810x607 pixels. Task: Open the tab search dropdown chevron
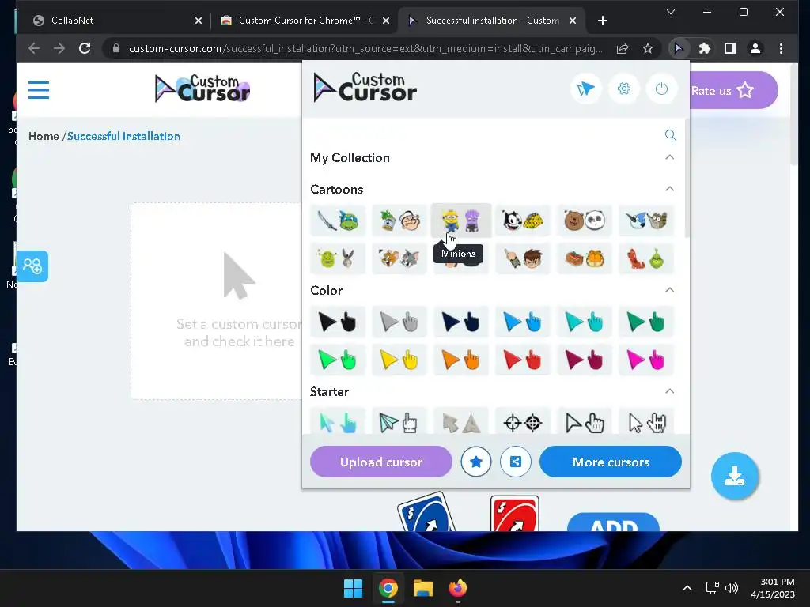pyautogui.click(x=671, y=12)
